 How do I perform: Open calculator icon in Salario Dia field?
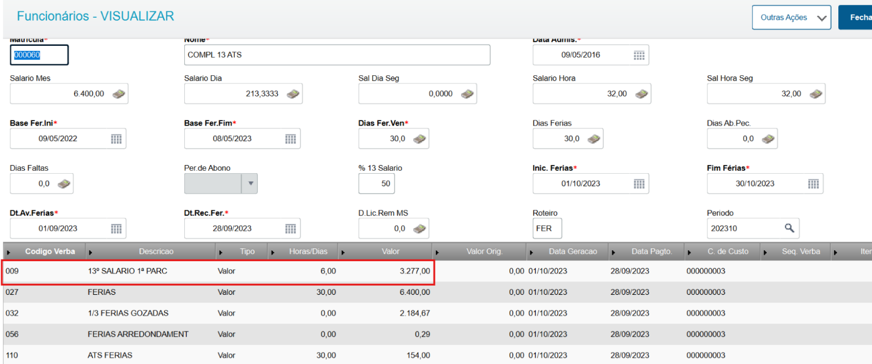click(293, 94)
